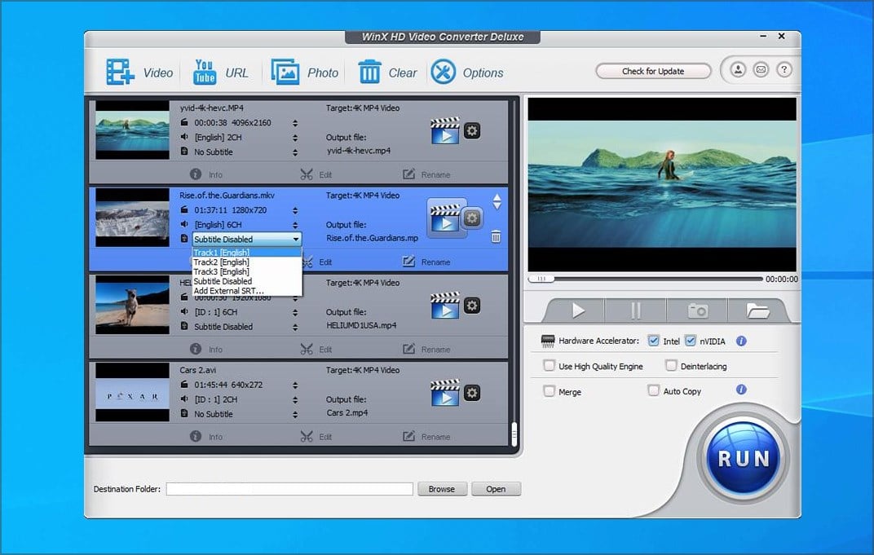
Task: Open codec settings gear for Rise.of.the.Guardians.mkv
Action: (472, 218)
